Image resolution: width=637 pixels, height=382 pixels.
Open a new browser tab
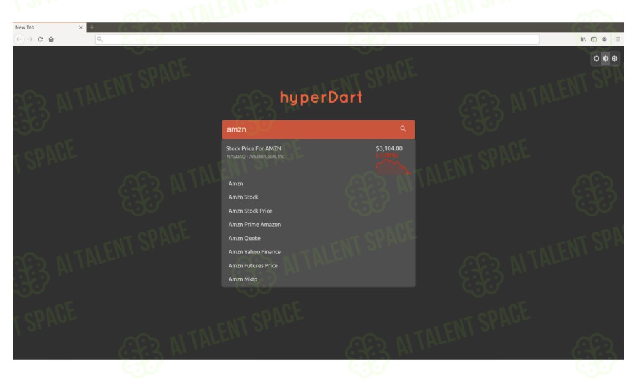[x=92, y=27]
